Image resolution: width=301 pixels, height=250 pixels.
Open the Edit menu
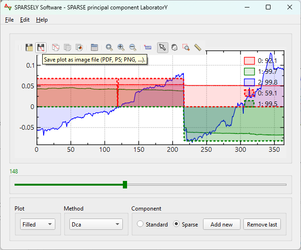click(x=25, y=20)
